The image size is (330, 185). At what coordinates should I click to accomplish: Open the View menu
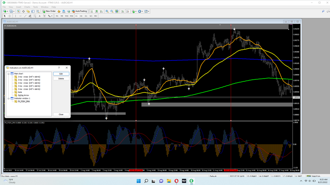tap(11, 7)
